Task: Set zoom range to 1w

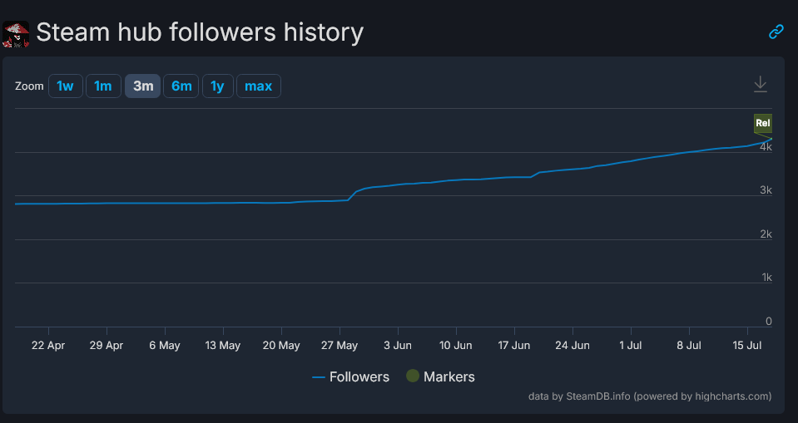Action: 66,86
